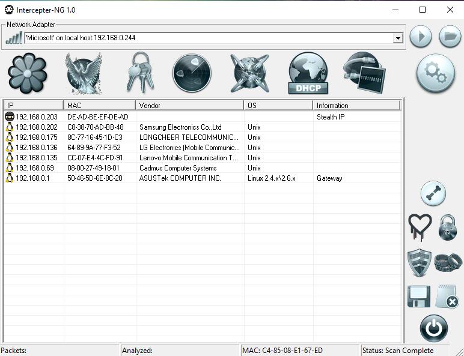Click the ninja icon for 192.168.0.203
Viewport: 464px width, 356px height.
(10, 117)
